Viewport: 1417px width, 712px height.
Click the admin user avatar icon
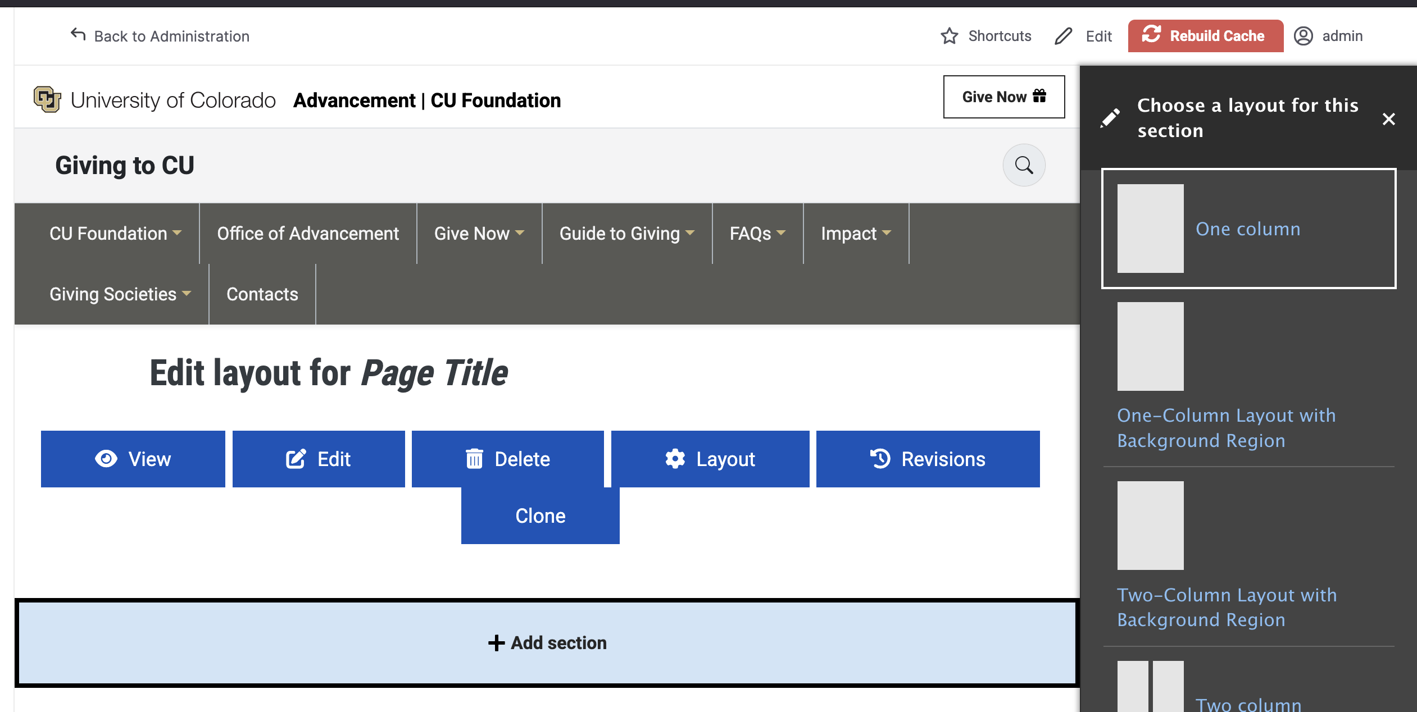(1304, 36)
